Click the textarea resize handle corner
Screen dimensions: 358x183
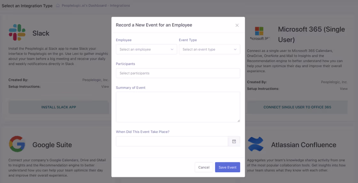tap(238, 121)
